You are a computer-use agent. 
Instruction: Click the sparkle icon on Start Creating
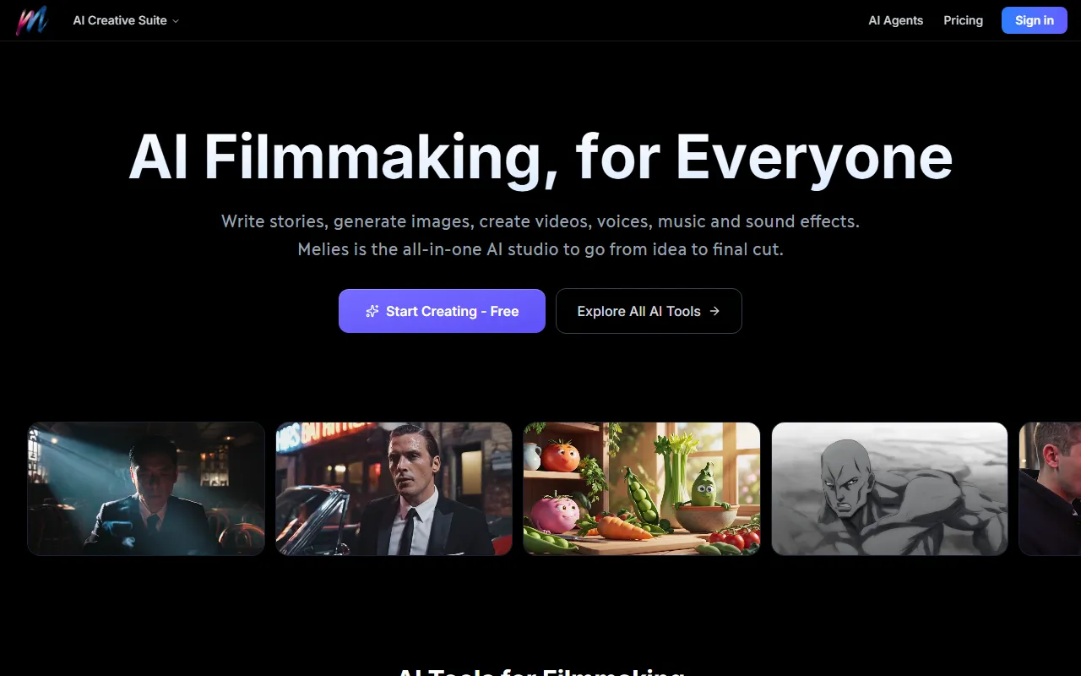372,311
